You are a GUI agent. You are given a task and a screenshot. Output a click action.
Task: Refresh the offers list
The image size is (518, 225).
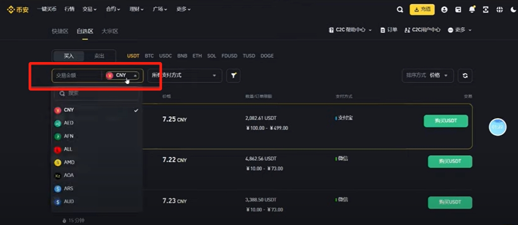coord(465,75)
